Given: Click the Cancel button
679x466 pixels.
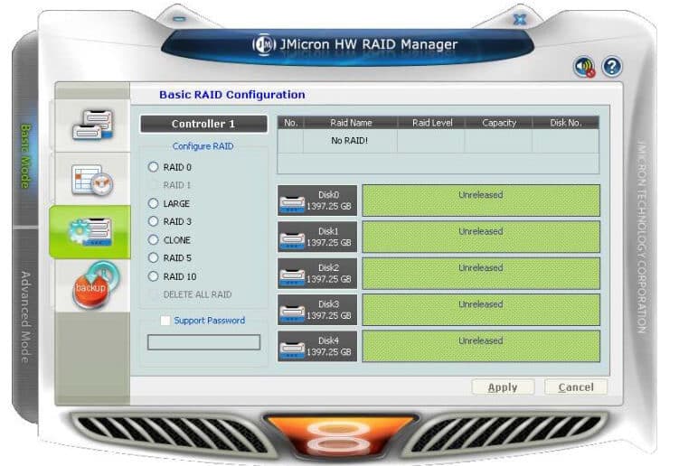Looking at the screenshot, I should [x=576, y=387].
